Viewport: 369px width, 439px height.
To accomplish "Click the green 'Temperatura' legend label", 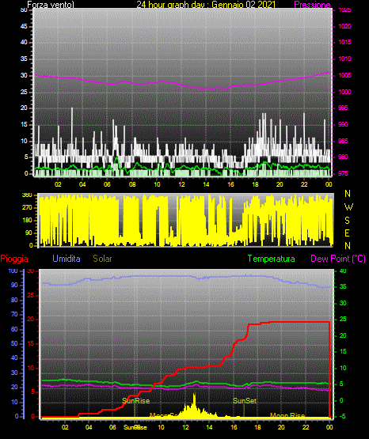I will click(x=272, y=259).
